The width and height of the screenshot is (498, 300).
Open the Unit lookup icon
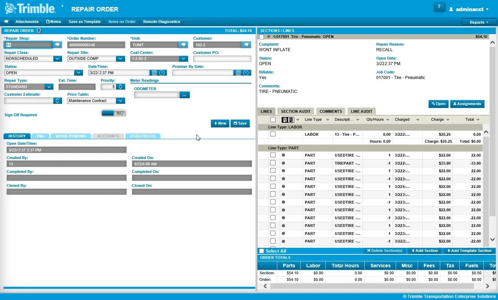(183, 45)
